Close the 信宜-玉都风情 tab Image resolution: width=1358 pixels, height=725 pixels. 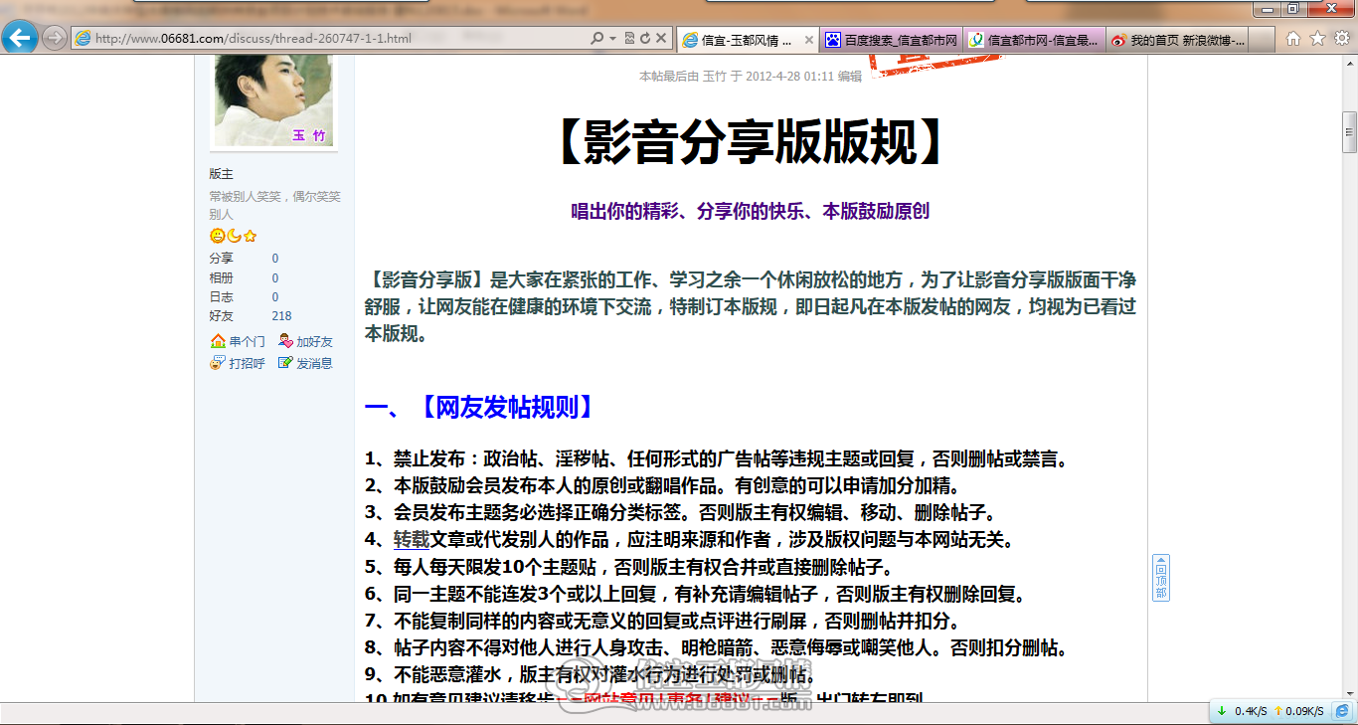click(808, 40)
